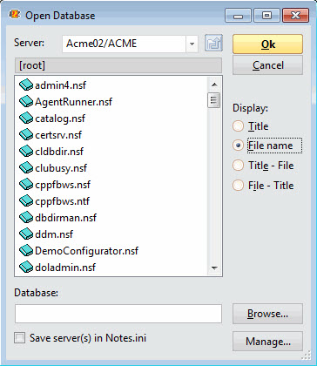Select the Title display radio button
This screenshot has height=366, width=317.
point(238,126)
